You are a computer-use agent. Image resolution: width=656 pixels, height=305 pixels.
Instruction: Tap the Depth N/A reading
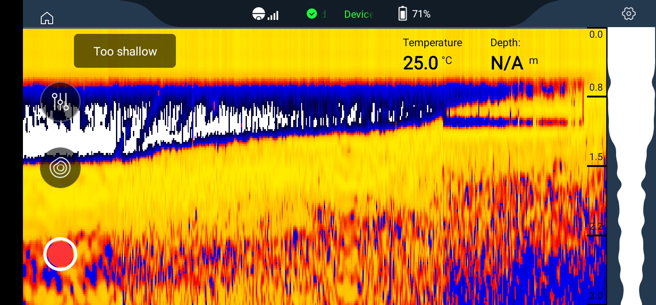(x=507, y=63)
